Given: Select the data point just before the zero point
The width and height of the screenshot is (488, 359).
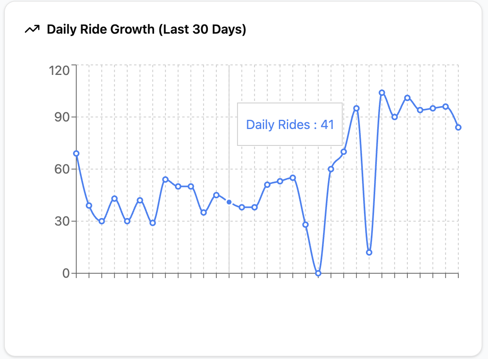Looking at the screenshot, I should click(305, 225).
